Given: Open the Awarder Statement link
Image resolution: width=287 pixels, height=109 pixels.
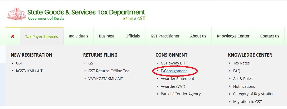Looking at the screenshot, I should tap(177, 79).
